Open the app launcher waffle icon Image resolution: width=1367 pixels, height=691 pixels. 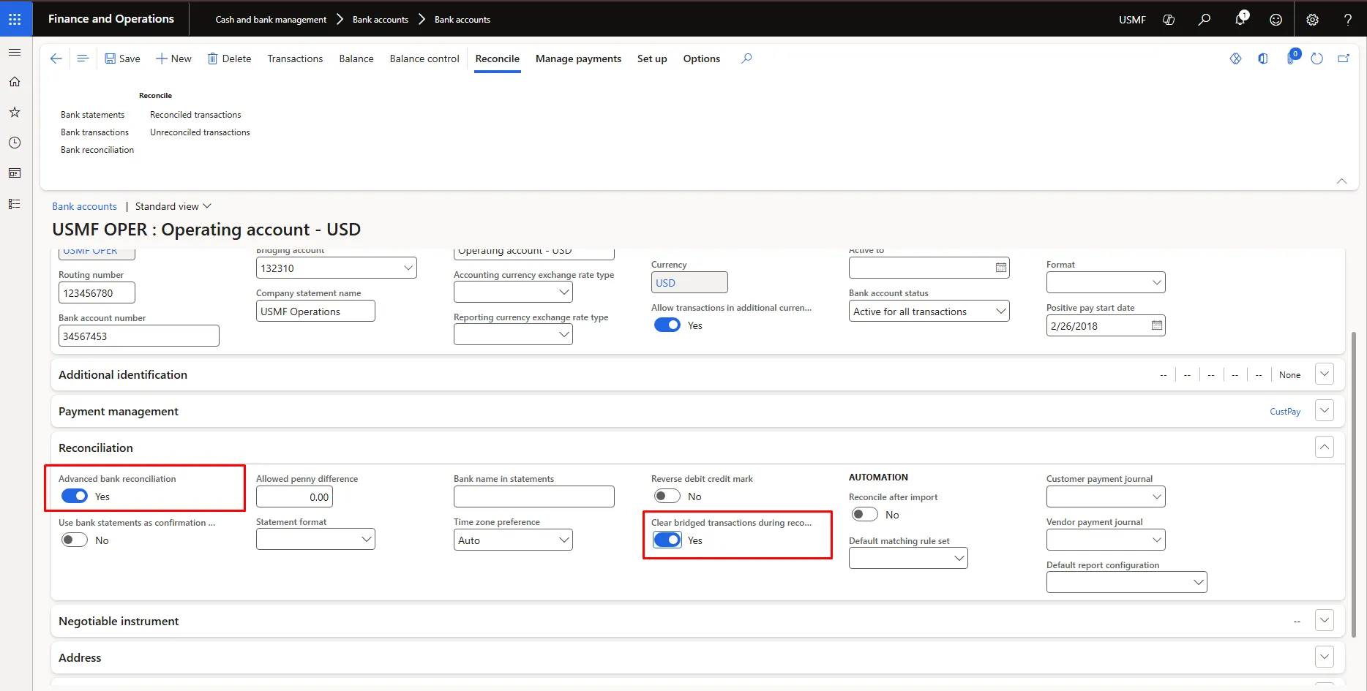tap(15, 19)
